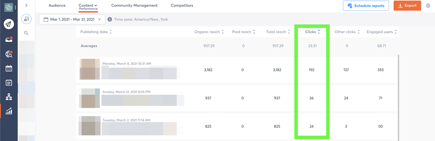Open the inbox tray icon in sidebar
The height and width of the screenshot is (141, 435).
point(9,40)
